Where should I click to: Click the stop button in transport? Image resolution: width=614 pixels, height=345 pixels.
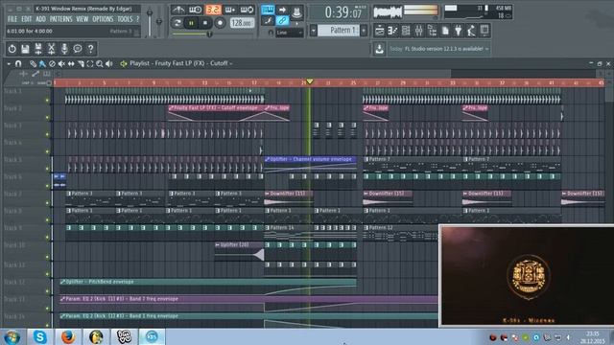(x=205, y=23)
